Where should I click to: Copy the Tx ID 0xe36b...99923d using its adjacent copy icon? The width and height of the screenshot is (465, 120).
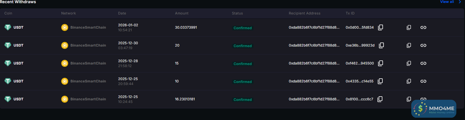click(382, 45)
